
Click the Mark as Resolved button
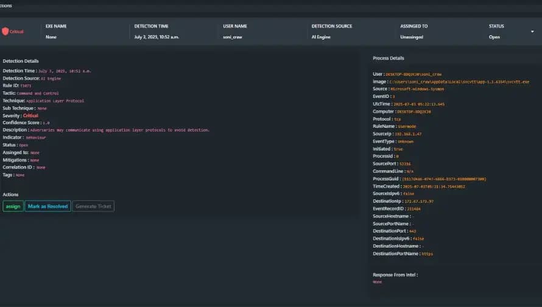point(48,206)
